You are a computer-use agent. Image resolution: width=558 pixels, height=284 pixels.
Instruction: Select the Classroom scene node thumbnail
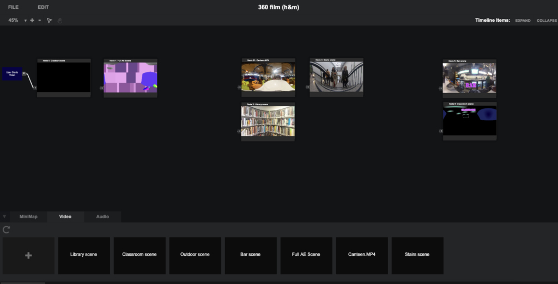(470, 120)
